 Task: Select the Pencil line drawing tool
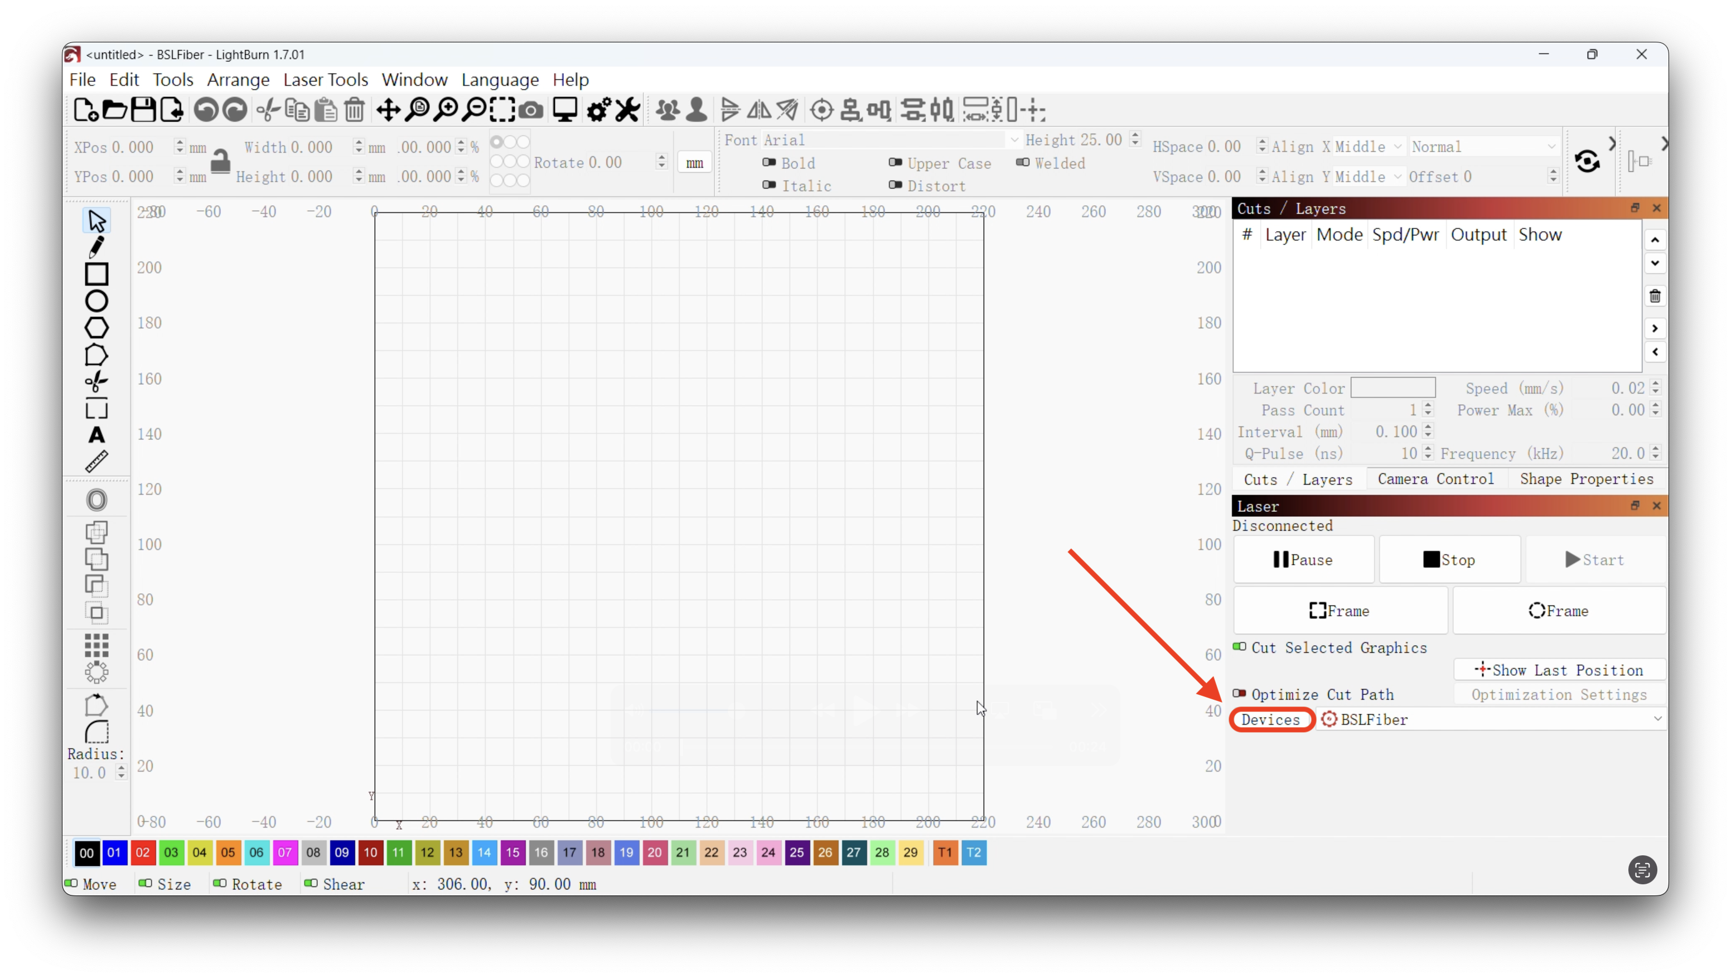tap(97, 247)
